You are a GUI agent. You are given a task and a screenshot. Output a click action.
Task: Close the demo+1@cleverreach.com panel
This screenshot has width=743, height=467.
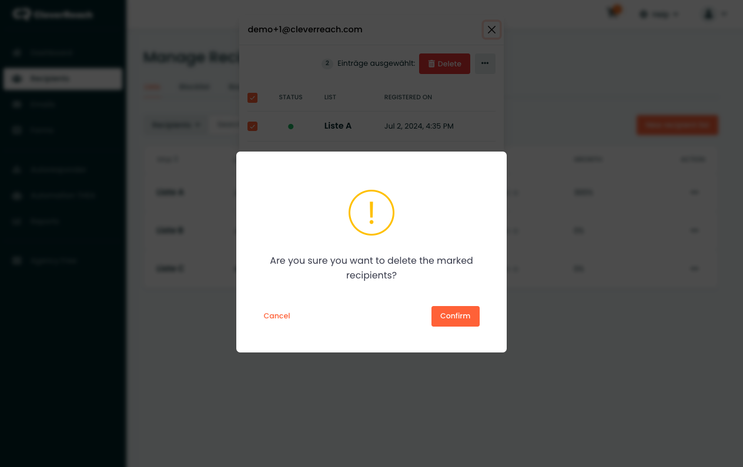492,29
